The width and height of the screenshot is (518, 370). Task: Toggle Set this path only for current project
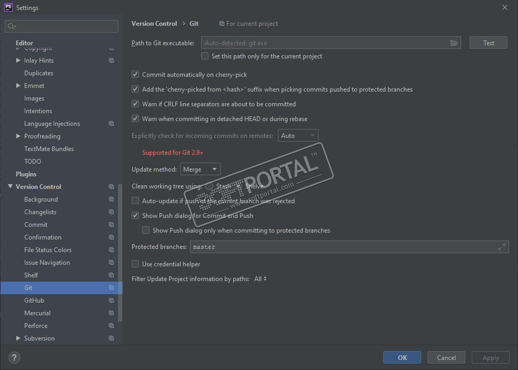(205, 56)
